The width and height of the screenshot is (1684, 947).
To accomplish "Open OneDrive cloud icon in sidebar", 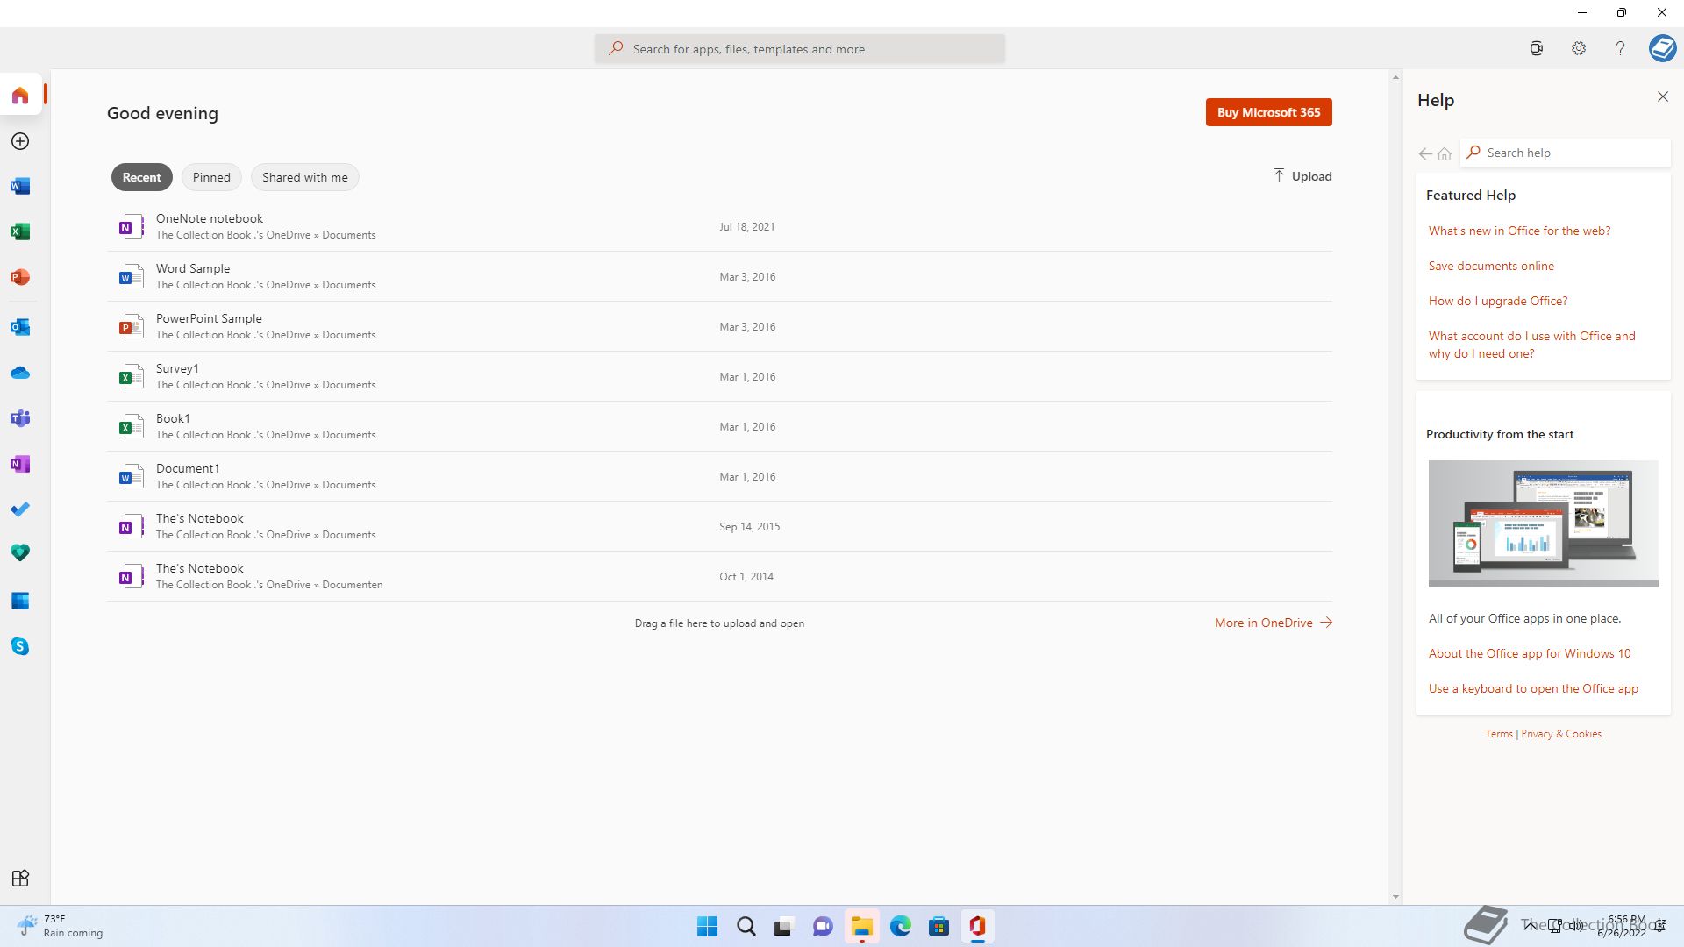I will pyautogui.click(x=20, y=373).
